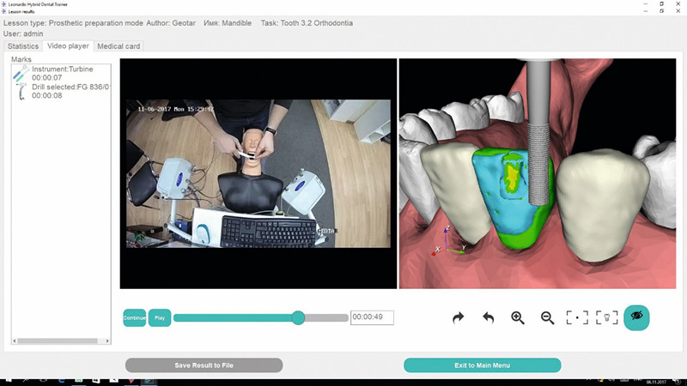Click the overhead camera video frame
687x386 pixels.
[x=258, y=174]
